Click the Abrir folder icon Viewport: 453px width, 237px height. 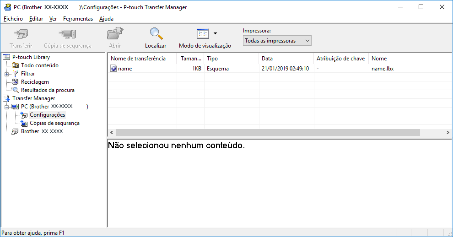click(115, 33)
